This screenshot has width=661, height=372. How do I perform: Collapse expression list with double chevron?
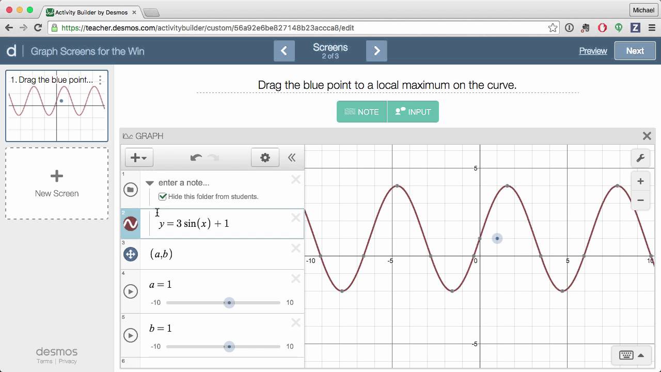click(292, 158)
